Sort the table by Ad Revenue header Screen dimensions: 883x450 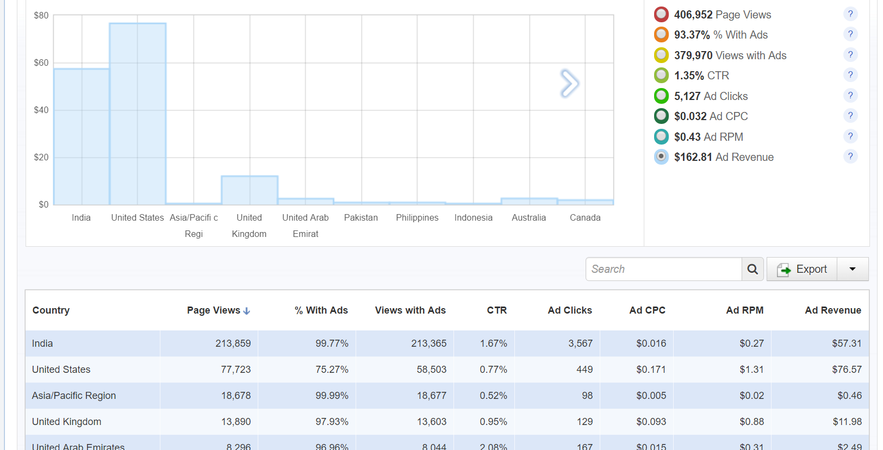832,310
